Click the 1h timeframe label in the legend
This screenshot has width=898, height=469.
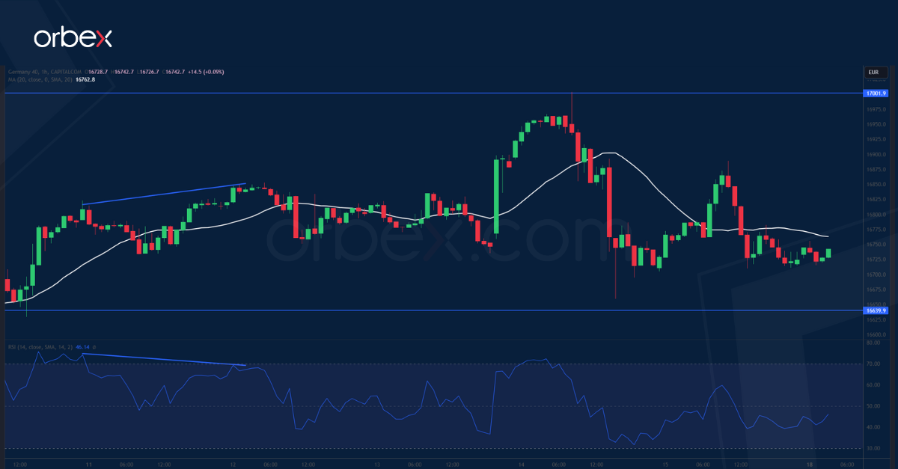(x=43, y=70)
